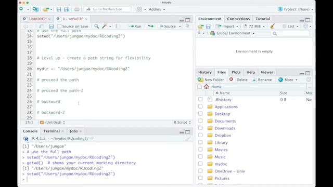The image size is (333, 187).
Task: Click the Run button
Action: pyautogui.click(x=135, y=26)
